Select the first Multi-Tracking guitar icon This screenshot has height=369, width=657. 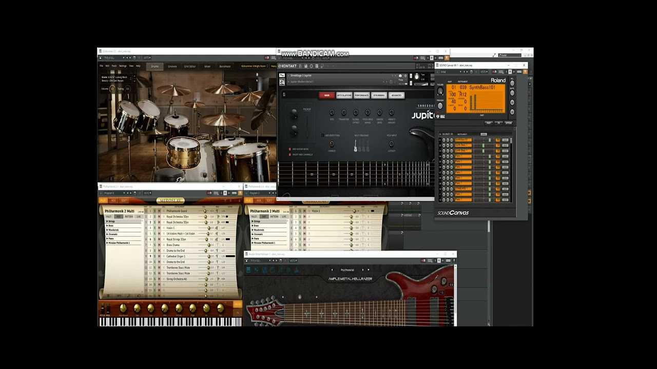tap(355, 146)
